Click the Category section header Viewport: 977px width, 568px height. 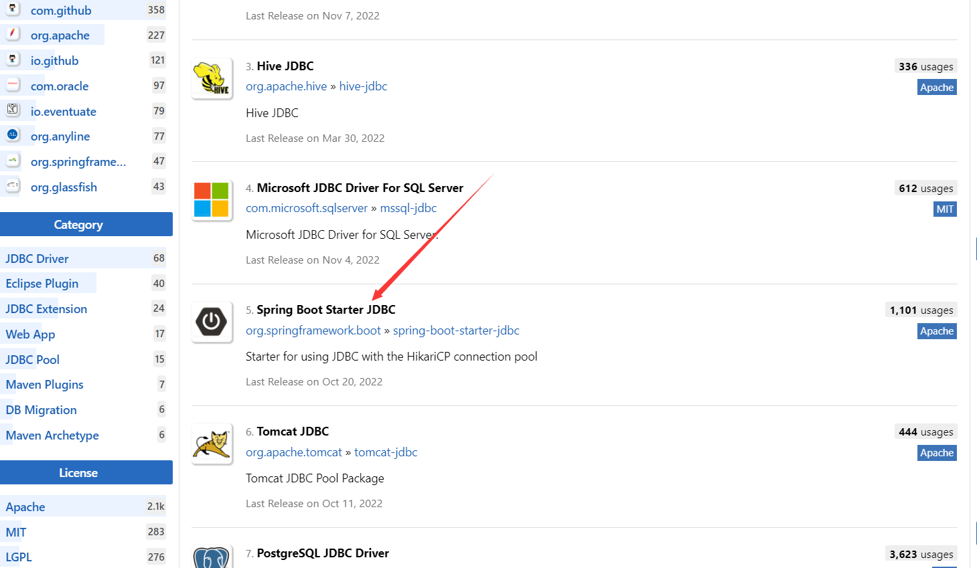86,224
